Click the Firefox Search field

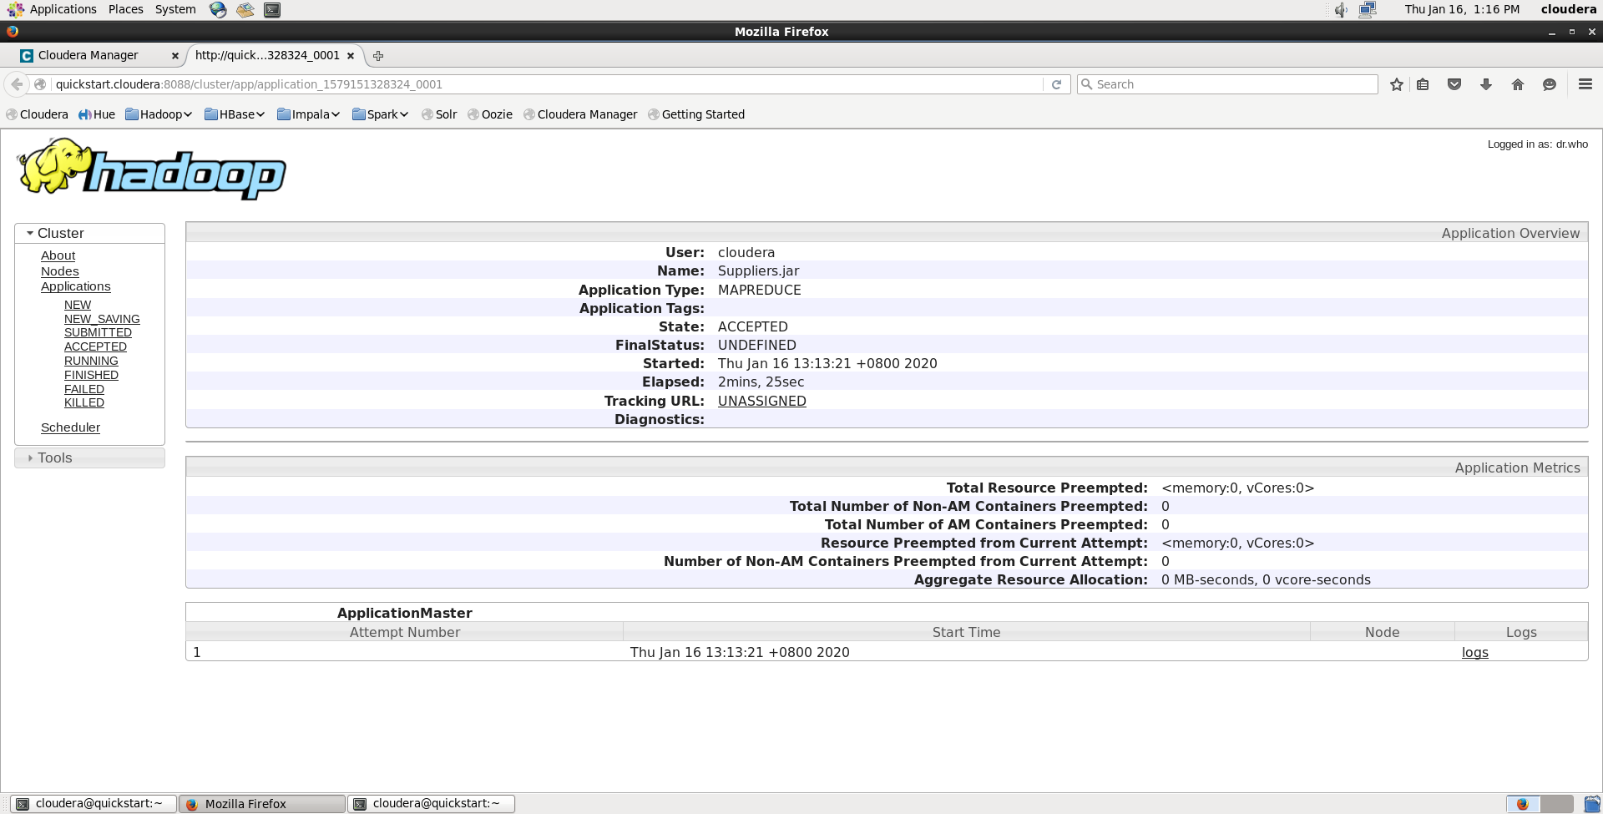coord(1227,84)
